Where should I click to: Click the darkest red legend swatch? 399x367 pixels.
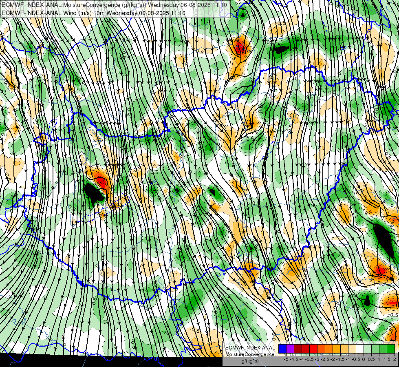tap(298, 349)
